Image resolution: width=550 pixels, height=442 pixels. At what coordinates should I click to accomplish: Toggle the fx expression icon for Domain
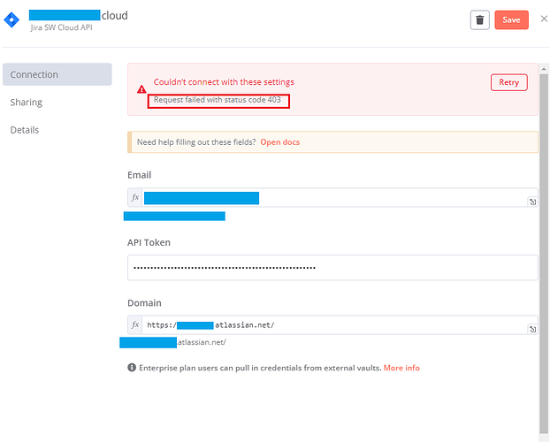pos(135,324)
